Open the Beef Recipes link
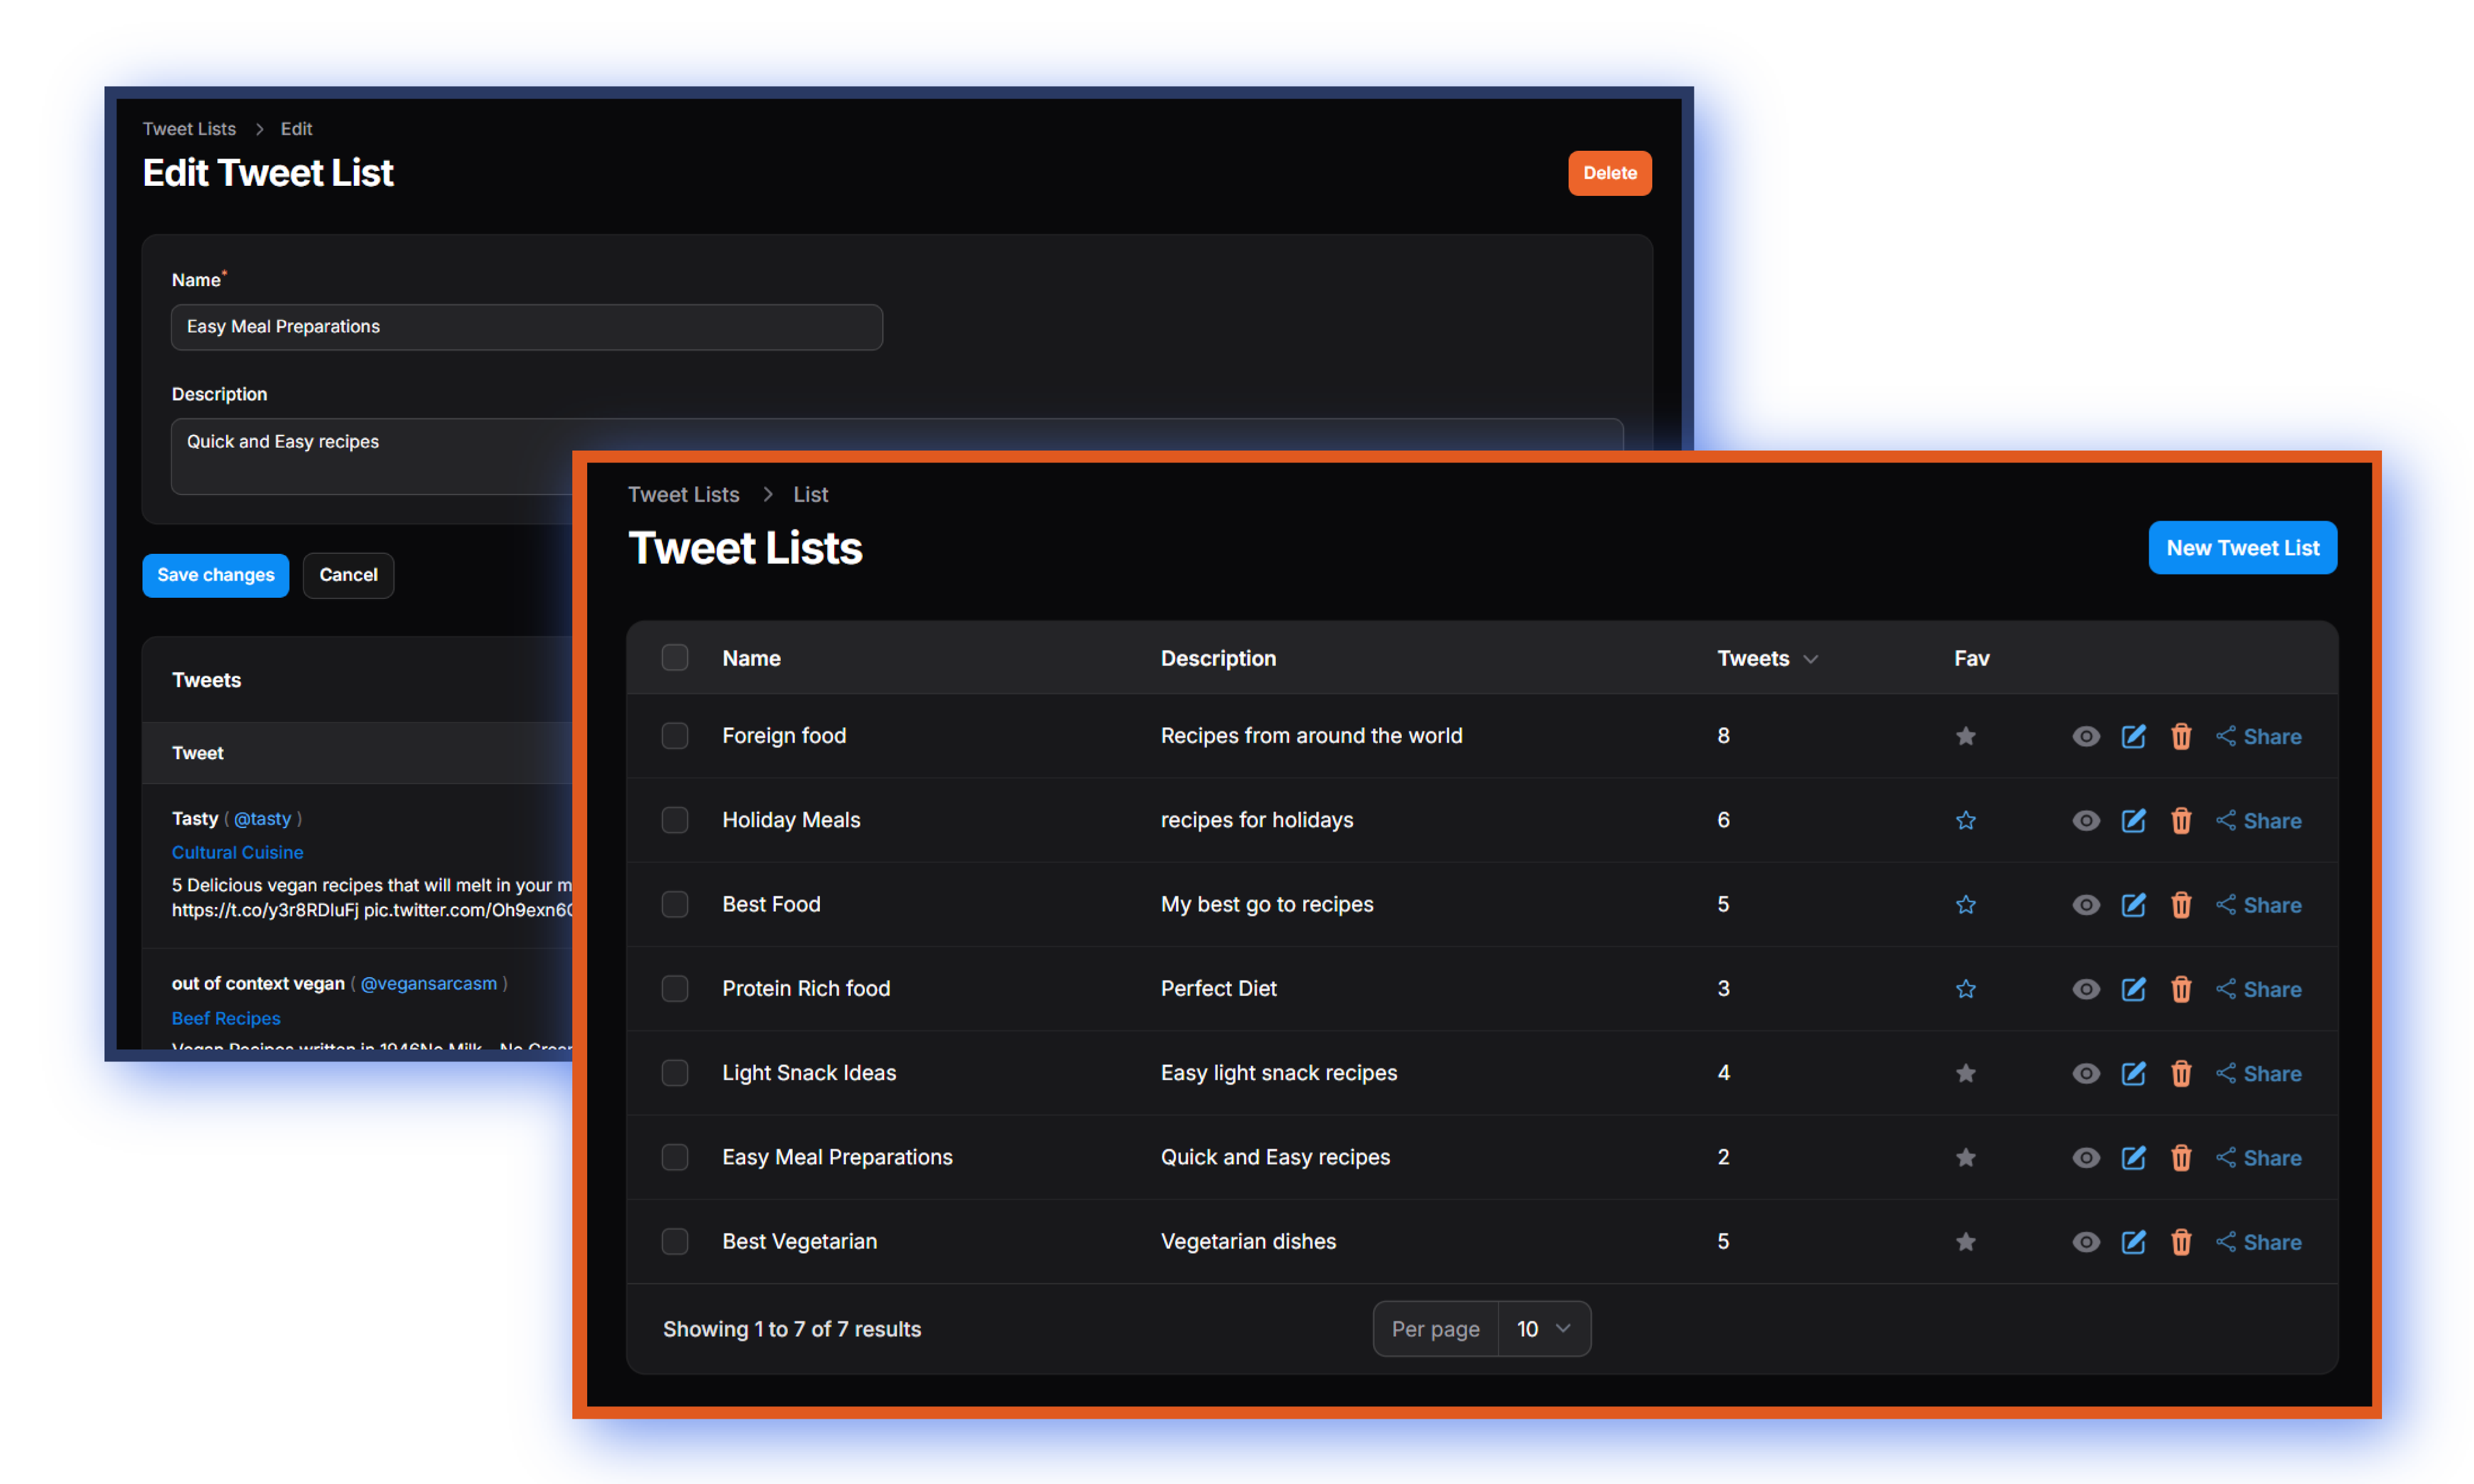This screenshot has width=2474, height=1484. pos(226,1018)
